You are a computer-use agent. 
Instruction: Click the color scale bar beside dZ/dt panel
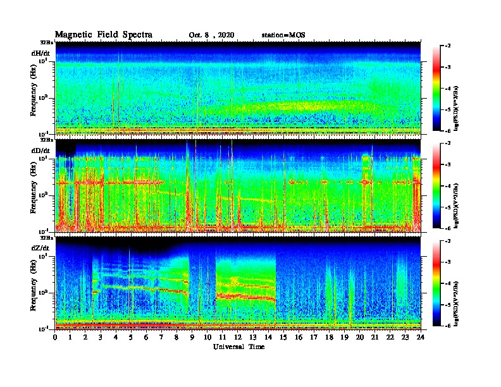click(436, 283)
